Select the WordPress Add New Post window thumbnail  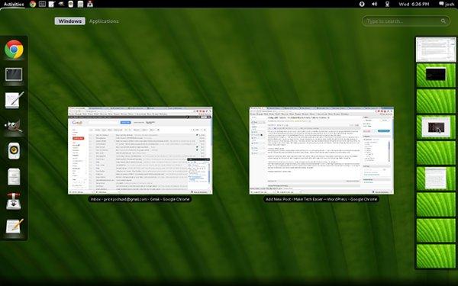point(321,150)
